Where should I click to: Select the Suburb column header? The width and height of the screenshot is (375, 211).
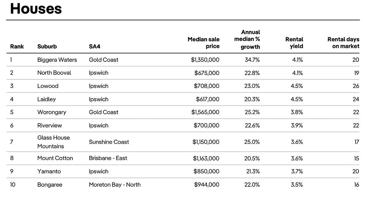coord(47,46)
